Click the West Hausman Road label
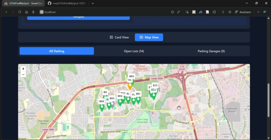This screenshot has width=271, height=140. pyautogui.click(x=111, y=132)
